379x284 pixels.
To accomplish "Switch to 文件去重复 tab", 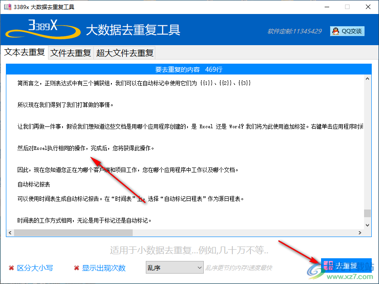I will pos(71,53).
